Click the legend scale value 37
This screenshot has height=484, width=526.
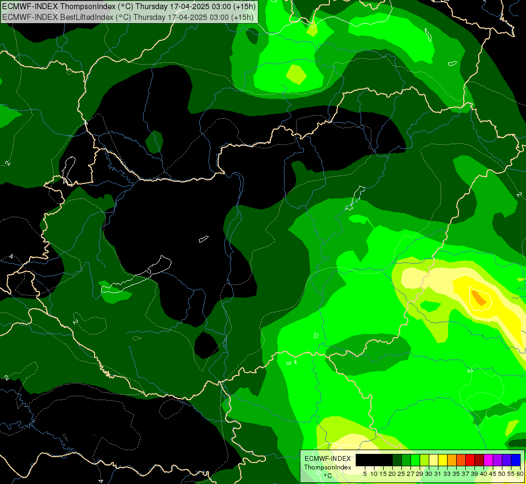[465, 474]
